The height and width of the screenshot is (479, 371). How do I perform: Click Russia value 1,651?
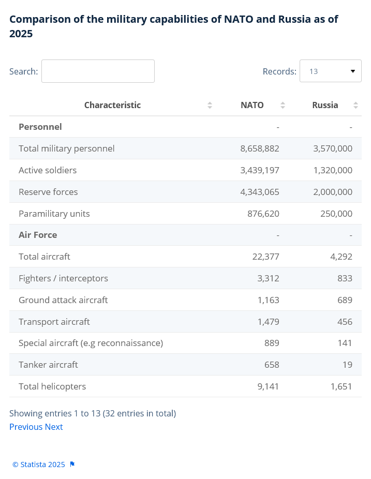(x=341, y=386)
